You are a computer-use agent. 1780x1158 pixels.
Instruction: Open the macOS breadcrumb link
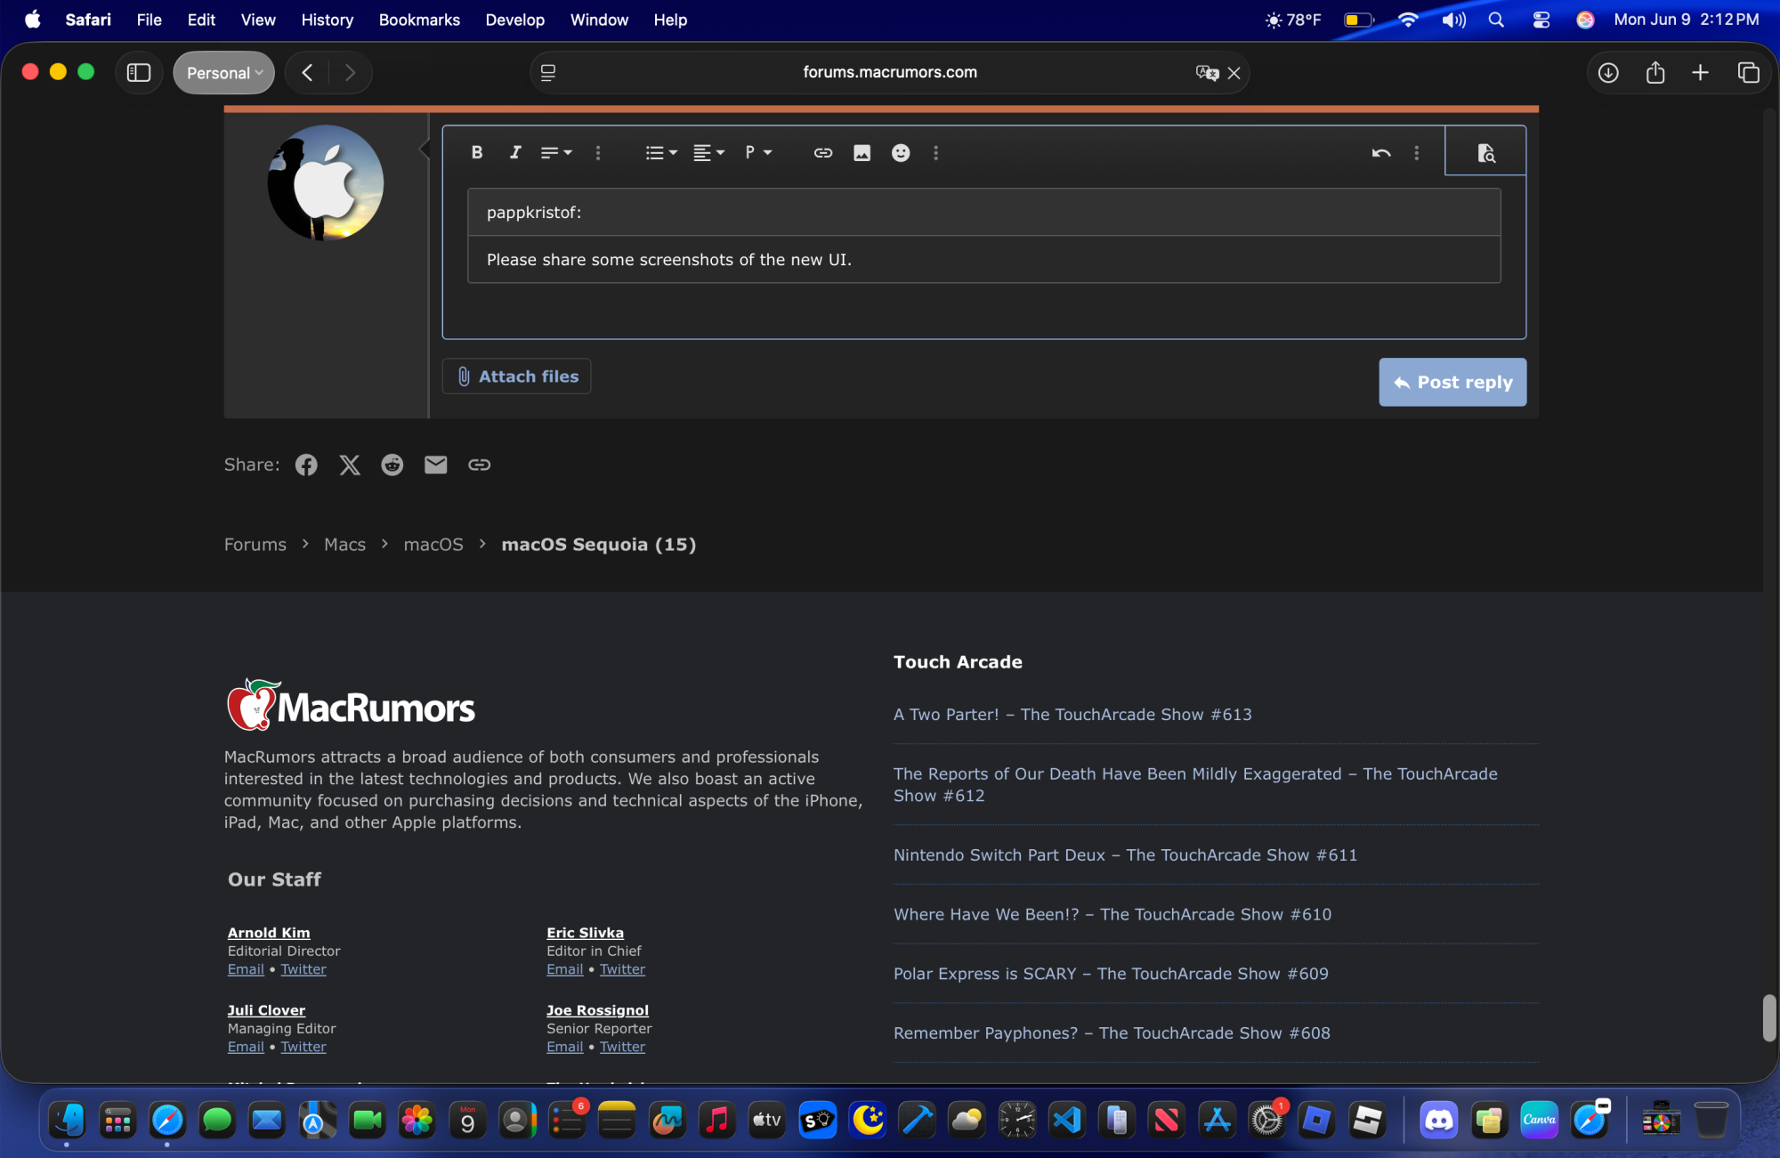click(433, 544)
